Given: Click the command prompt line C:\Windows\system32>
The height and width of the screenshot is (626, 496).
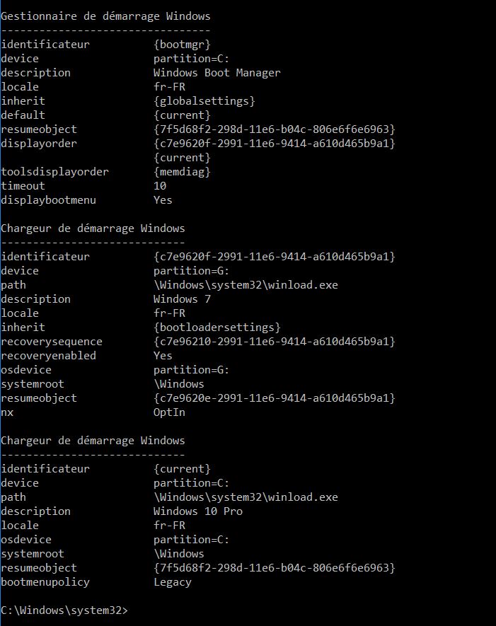Looking at the screenshot, I should tap(64, 610).
